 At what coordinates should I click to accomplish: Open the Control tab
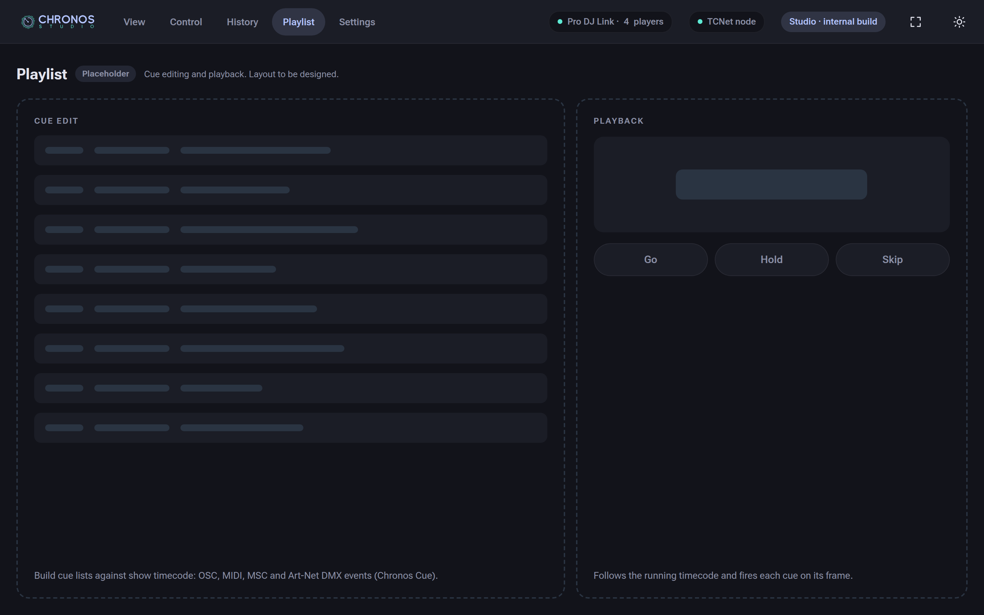[x=186, y=22]
